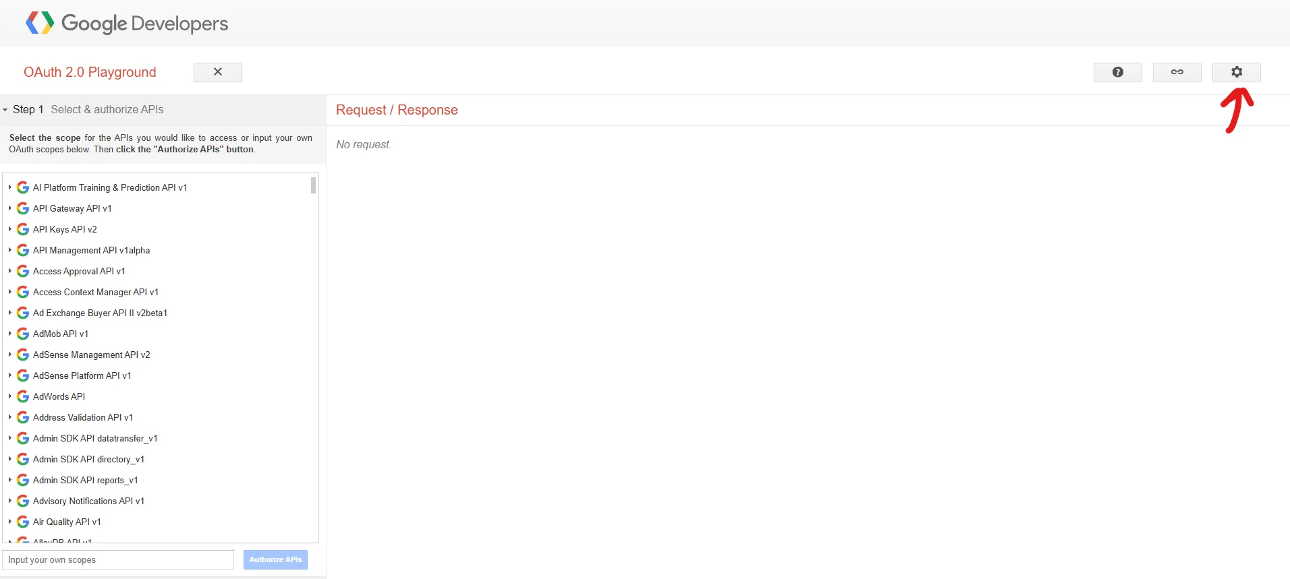Click Google icon beside Admin SDK reports_v1
1290x579 pixels.
23,480
